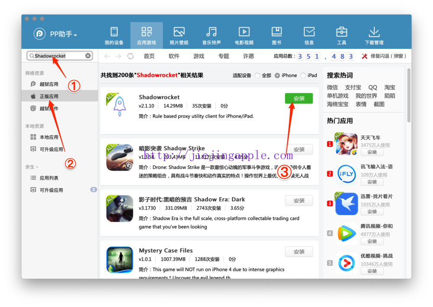Viewport: 433px width, 307px height.
Task: Open the 信息 messages section
Action: point(309,36)
